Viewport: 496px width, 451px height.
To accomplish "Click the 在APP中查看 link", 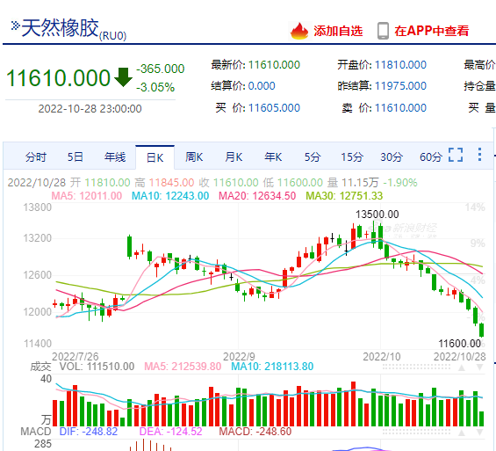I will pos(431,31).
